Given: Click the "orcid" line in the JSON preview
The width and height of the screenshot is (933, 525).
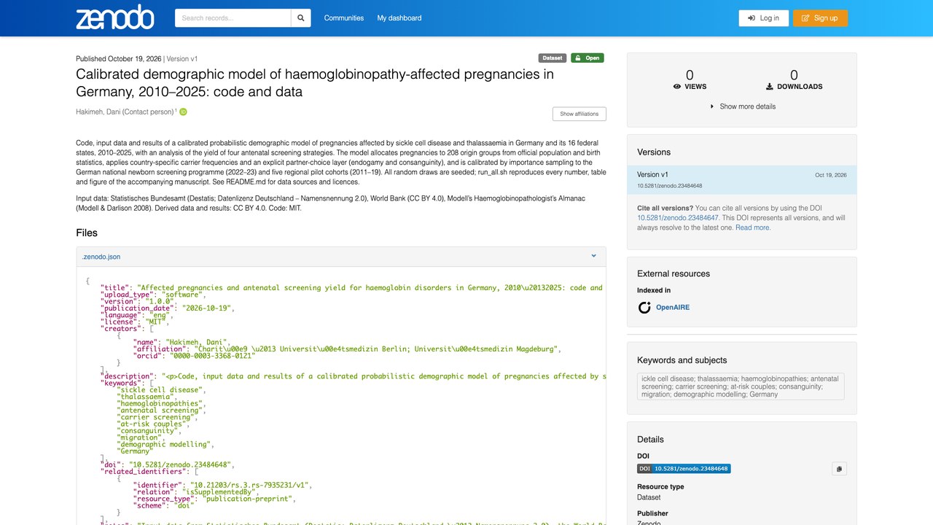Looking at the screenshot, I should coord(193,356).
